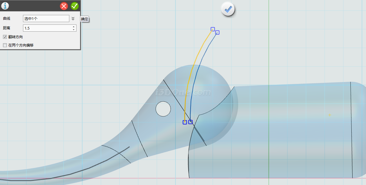
Task: Click the green checkmark confirm icon
Action: (x=74, y=6)
